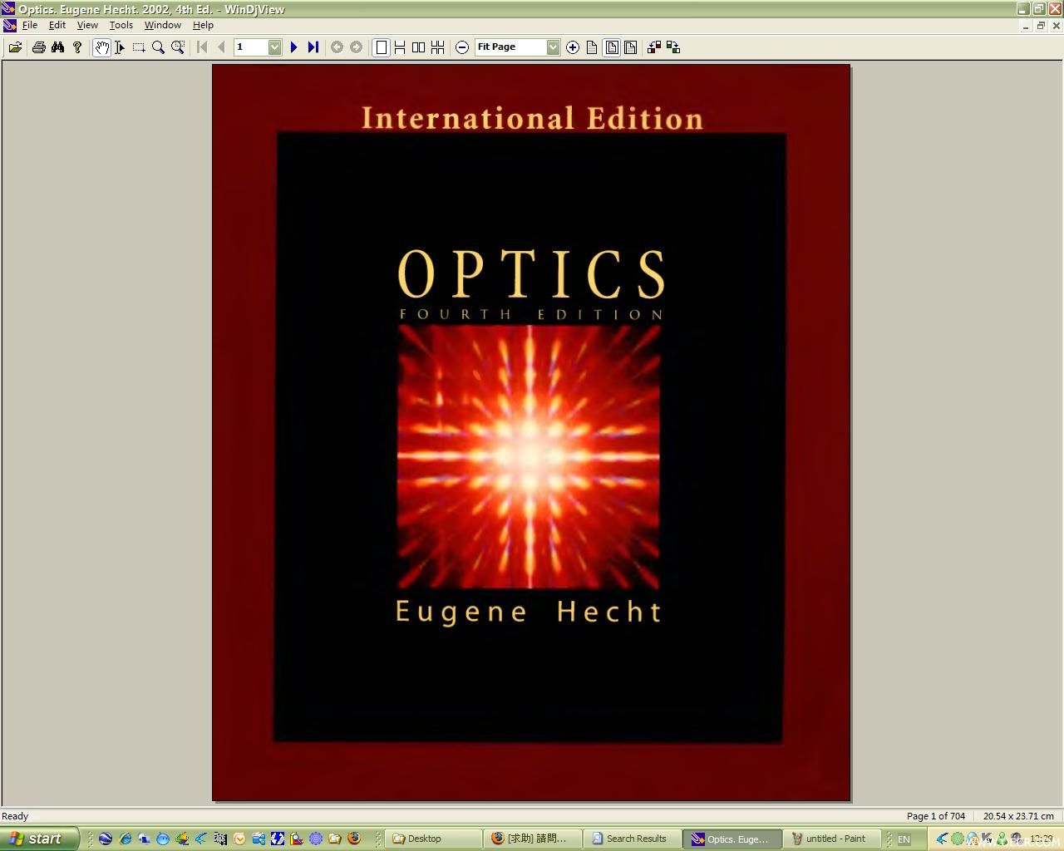This screenshot has width=1064, height=851.
Task: Restore the inner document window
Action: tap(1041, 26)
